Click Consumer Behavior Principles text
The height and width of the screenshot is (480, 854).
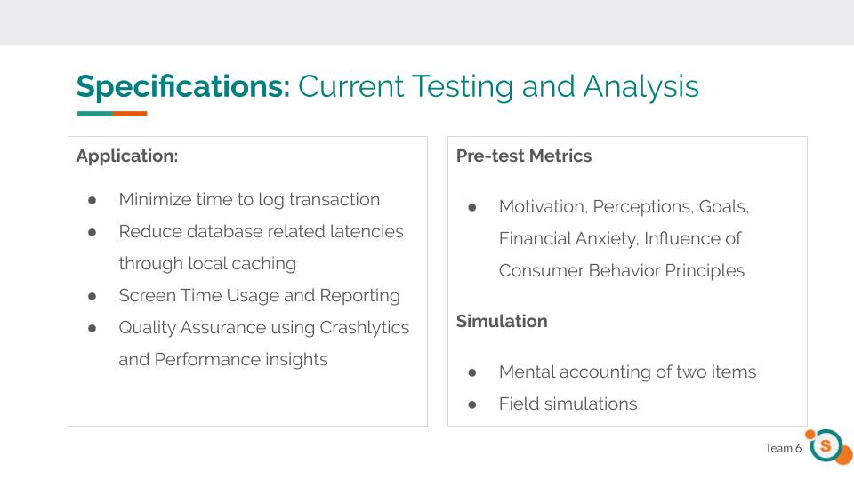pyautogui.click(x=622, y=270)
